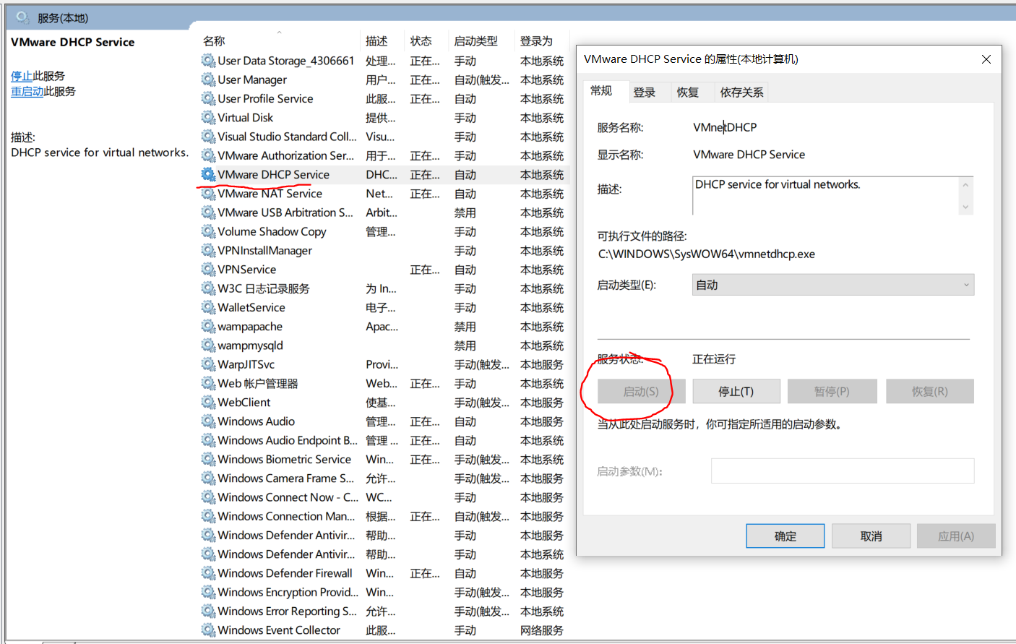1016x644 pixels.
Task: Click the 取消 button
Action: click(x=871, y=536)
